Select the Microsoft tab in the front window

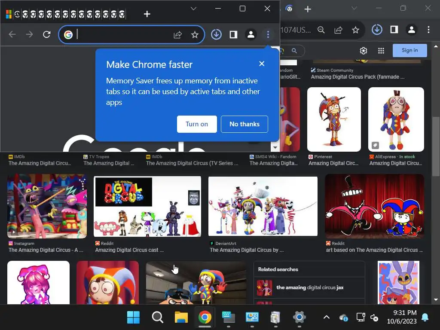(x=9, y=14)
